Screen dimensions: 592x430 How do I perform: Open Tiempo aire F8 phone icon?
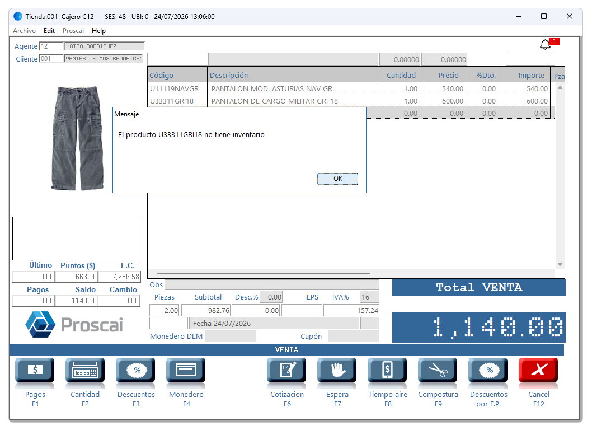click(x=387, y=370)
